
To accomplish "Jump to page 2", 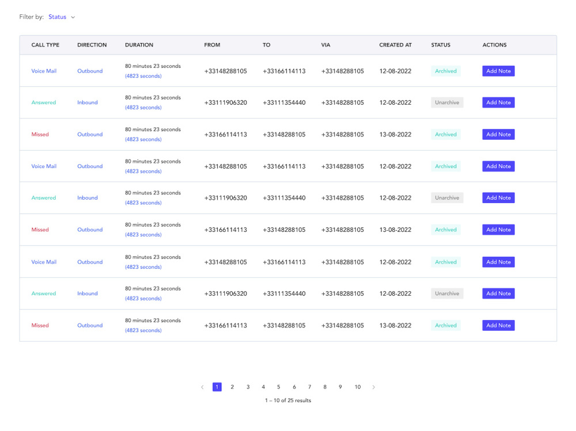I will coord(232,387).
